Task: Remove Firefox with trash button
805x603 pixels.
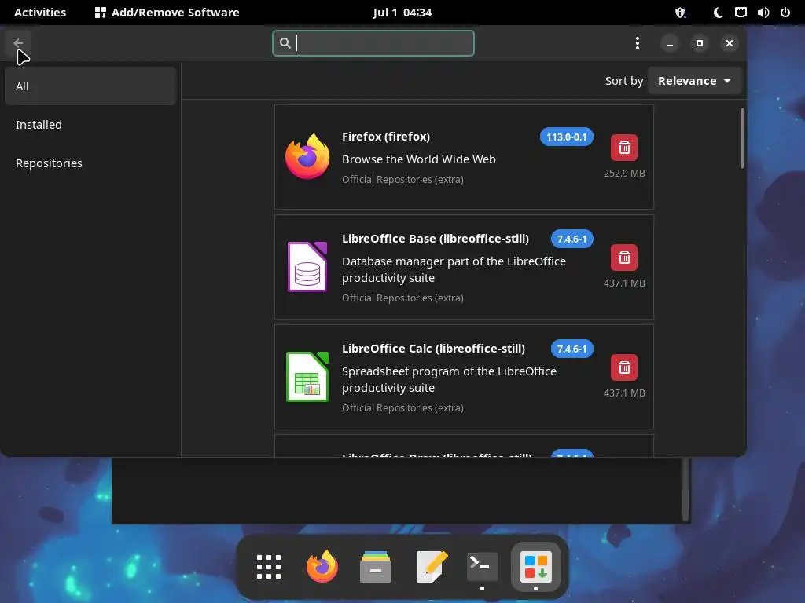Action: tap(623, 148)
